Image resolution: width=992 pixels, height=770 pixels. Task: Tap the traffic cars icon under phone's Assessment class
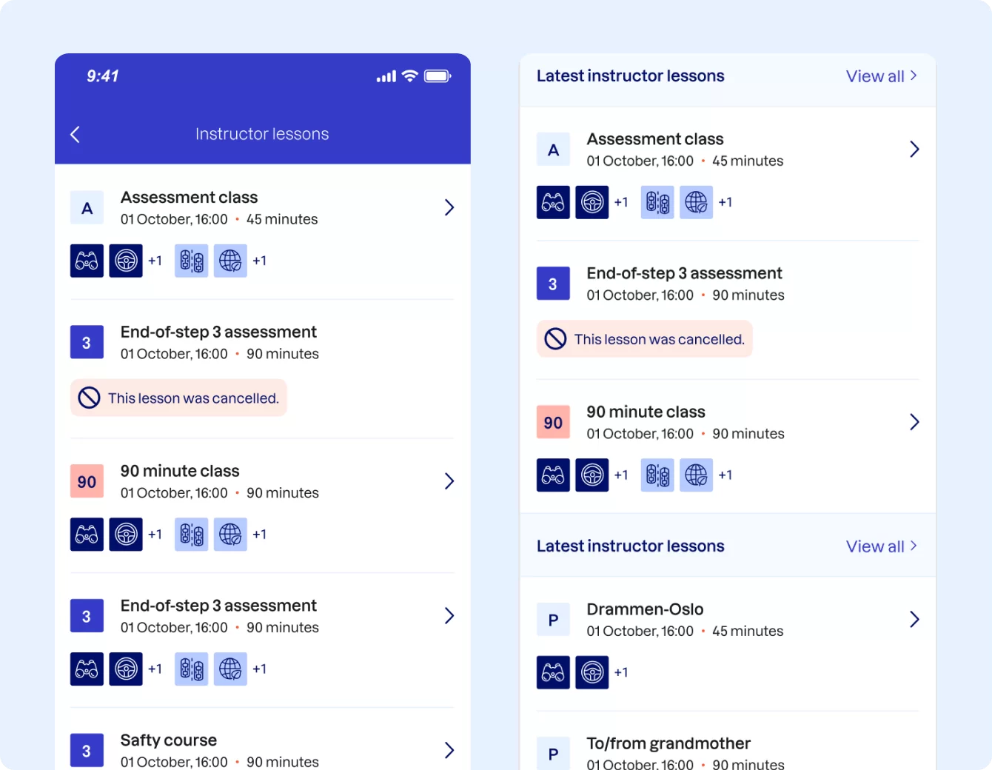click(x=192, y=261)
